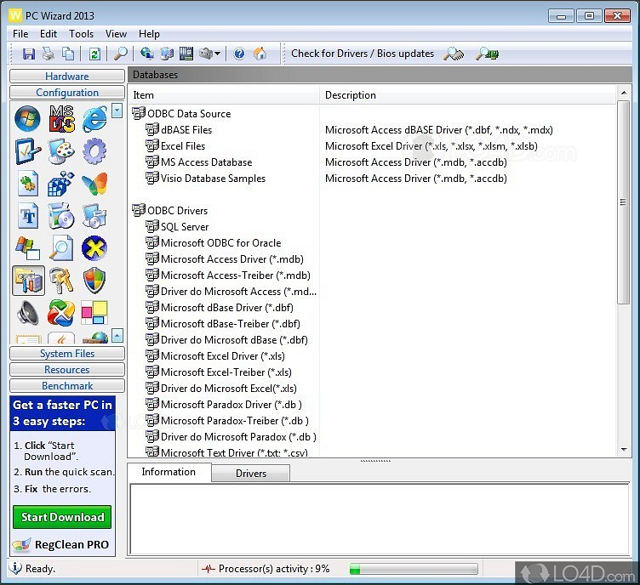
Task: Select the Windows security shield icon
Action: point(94,281)
